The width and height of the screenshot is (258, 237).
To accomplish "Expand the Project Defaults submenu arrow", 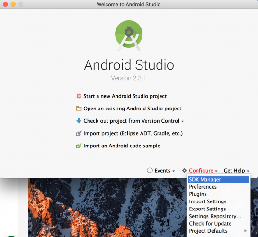I will click(245, 231).
